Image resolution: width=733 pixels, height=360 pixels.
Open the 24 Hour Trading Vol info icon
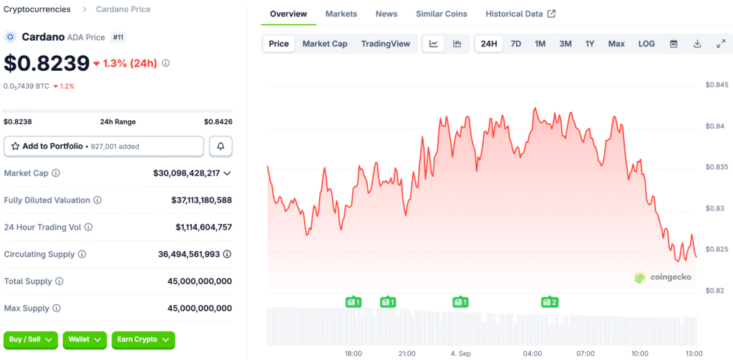coord(88,227)
